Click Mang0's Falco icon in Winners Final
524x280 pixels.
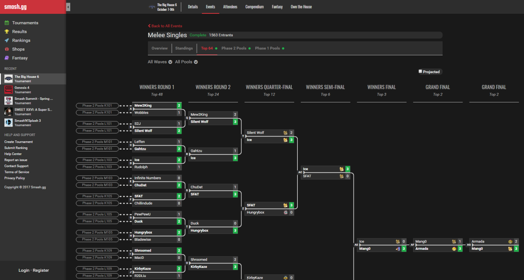click(397, 249)
